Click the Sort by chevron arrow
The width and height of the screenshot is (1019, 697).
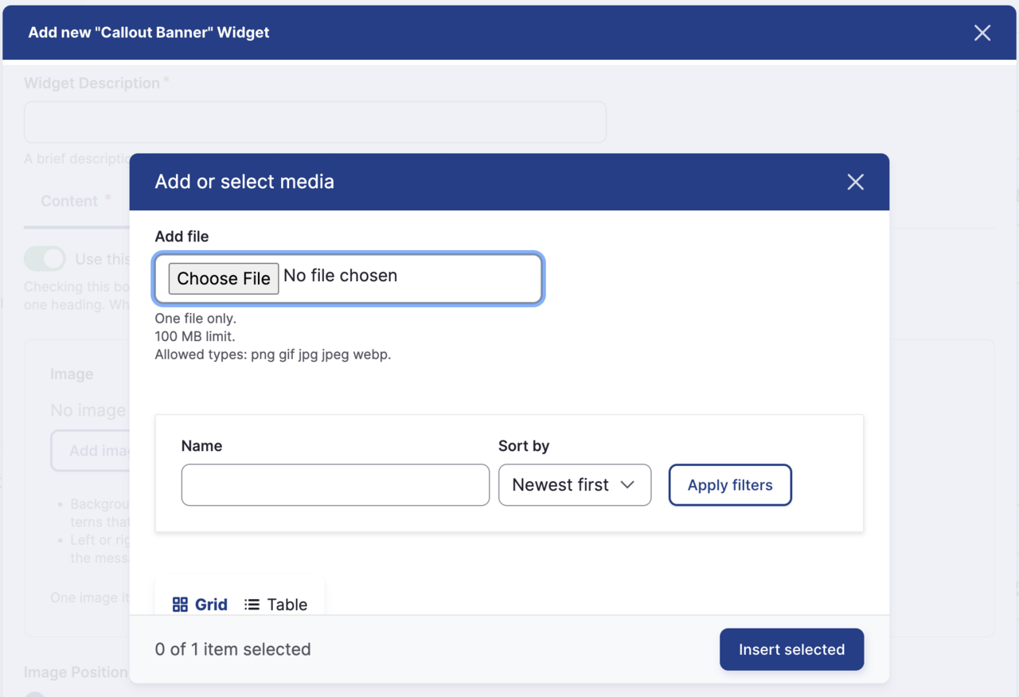[x=627, y=485]
